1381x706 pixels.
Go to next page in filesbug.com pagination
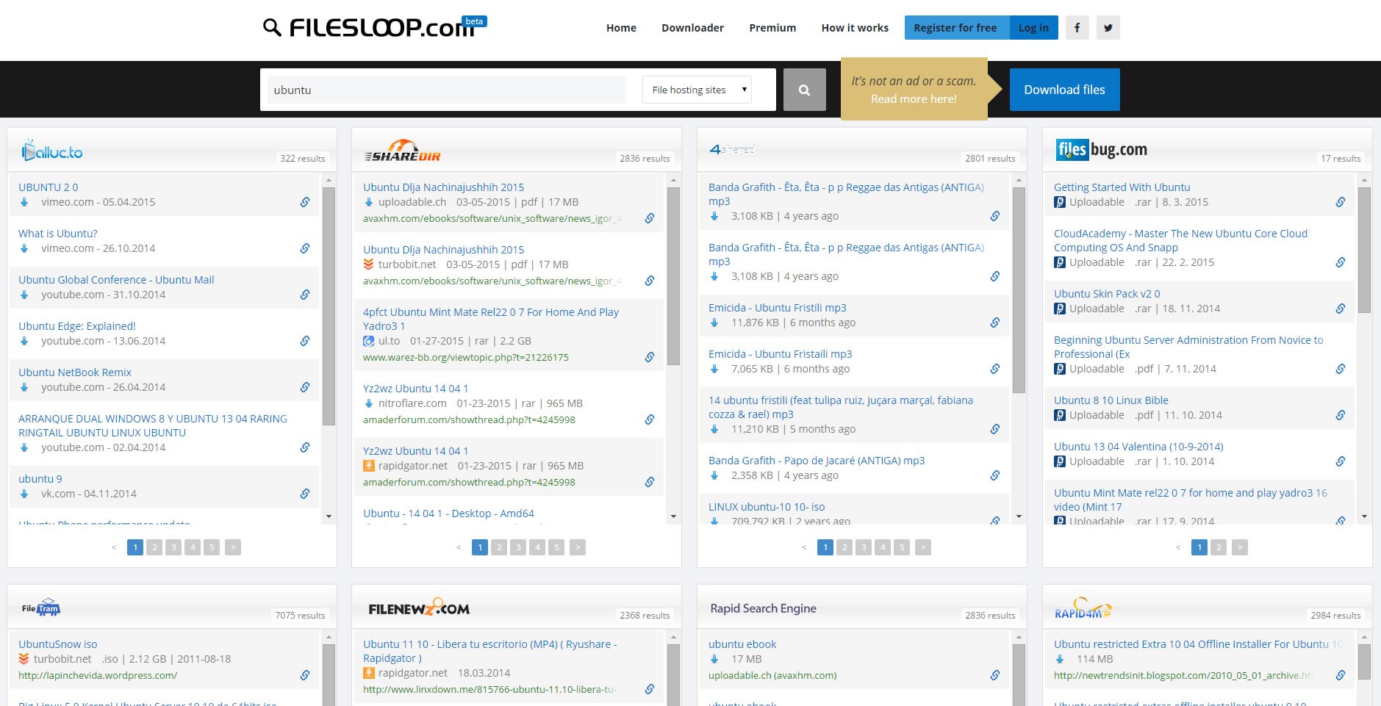[1239, 547]
